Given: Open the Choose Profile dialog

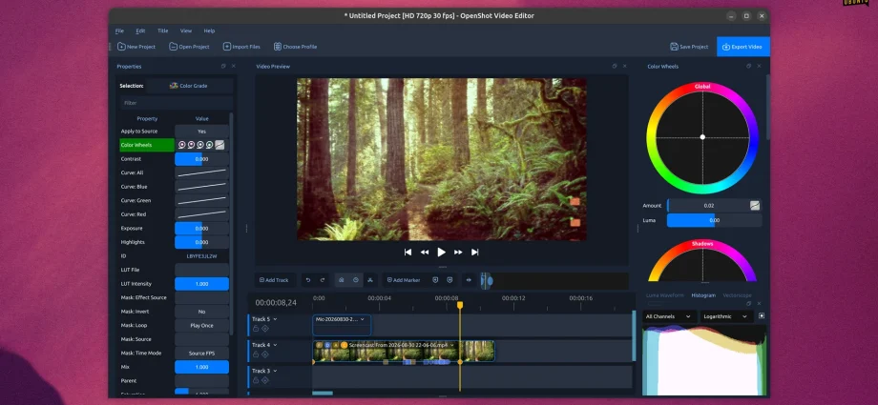Looking at the screenshot, I should point(295,47).
